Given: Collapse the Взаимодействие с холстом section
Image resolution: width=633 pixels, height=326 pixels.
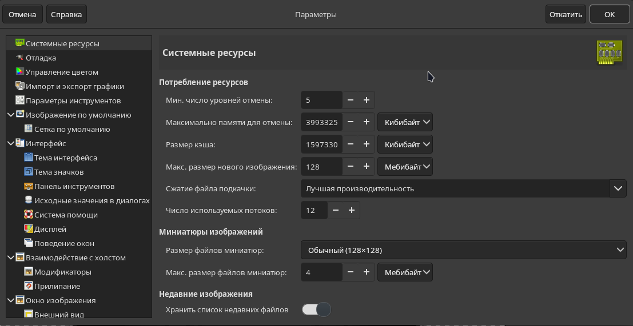Looking at the screenshot, I should (11, 257).
